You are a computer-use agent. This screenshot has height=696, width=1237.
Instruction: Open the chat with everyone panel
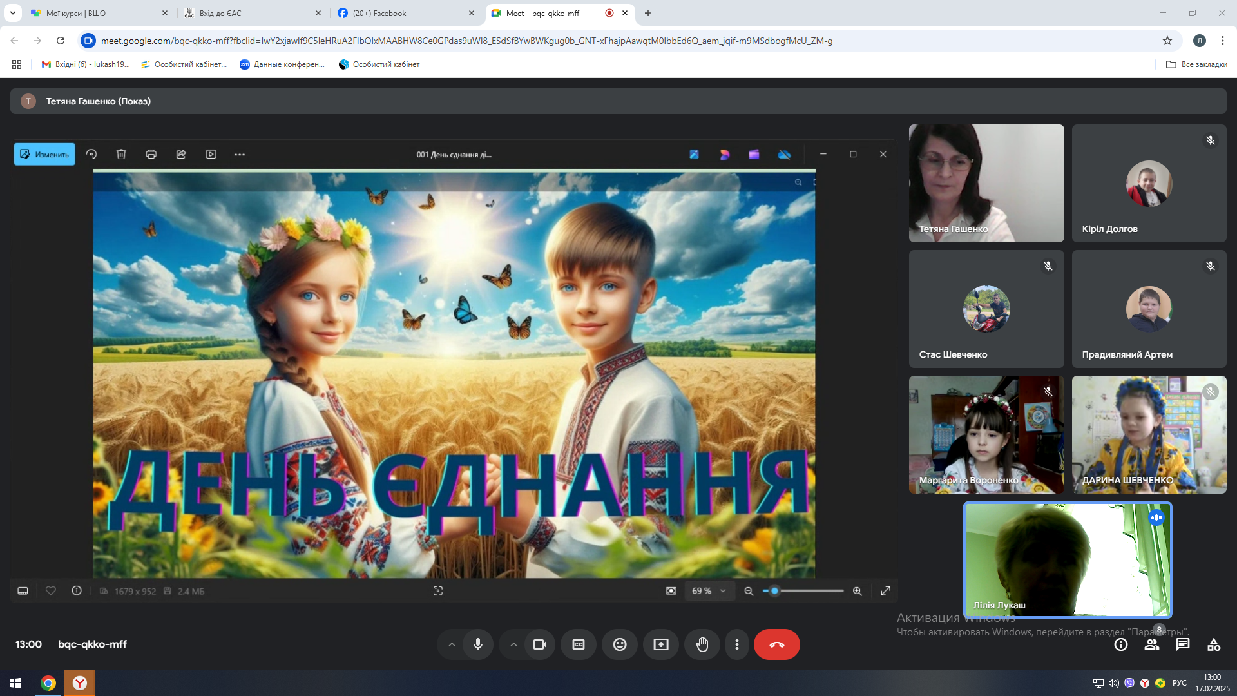1182,644
